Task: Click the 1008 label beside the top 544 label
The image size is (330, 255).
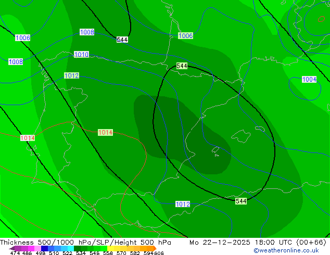Action: [x=87, y=32]
